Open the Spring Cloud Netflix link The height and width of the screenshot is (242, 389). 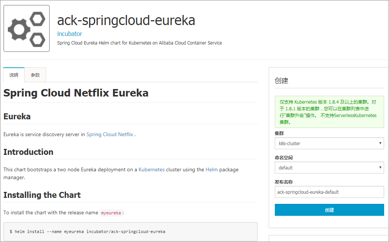tap(110, 134)
